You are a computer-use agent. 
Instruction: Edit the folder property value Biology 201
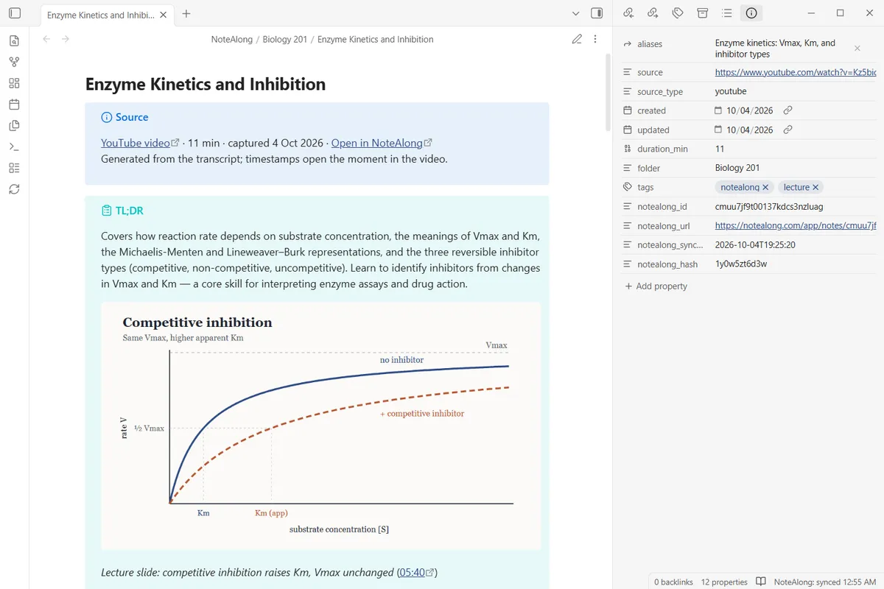(x=737, y=168)
